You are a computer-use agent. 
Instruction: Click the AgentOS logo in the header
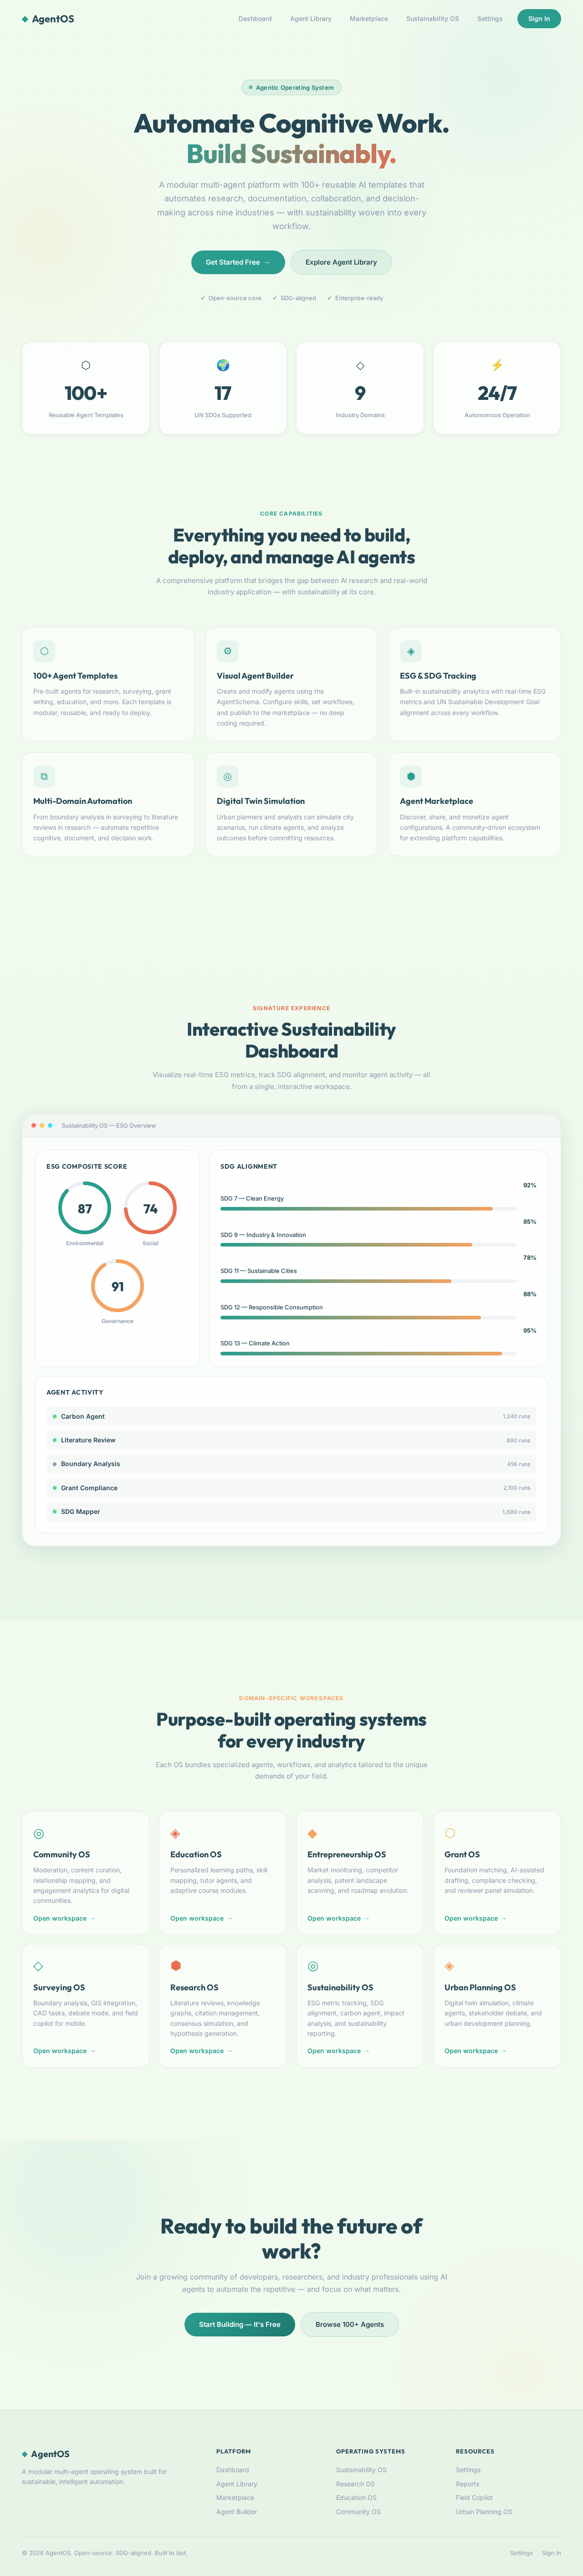48,19
